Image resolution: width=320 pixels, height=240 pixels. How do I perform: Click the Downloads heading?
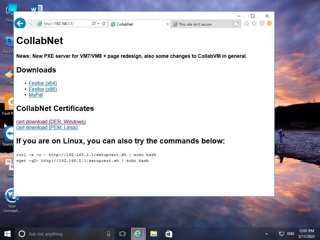click(x=36, y=70)
